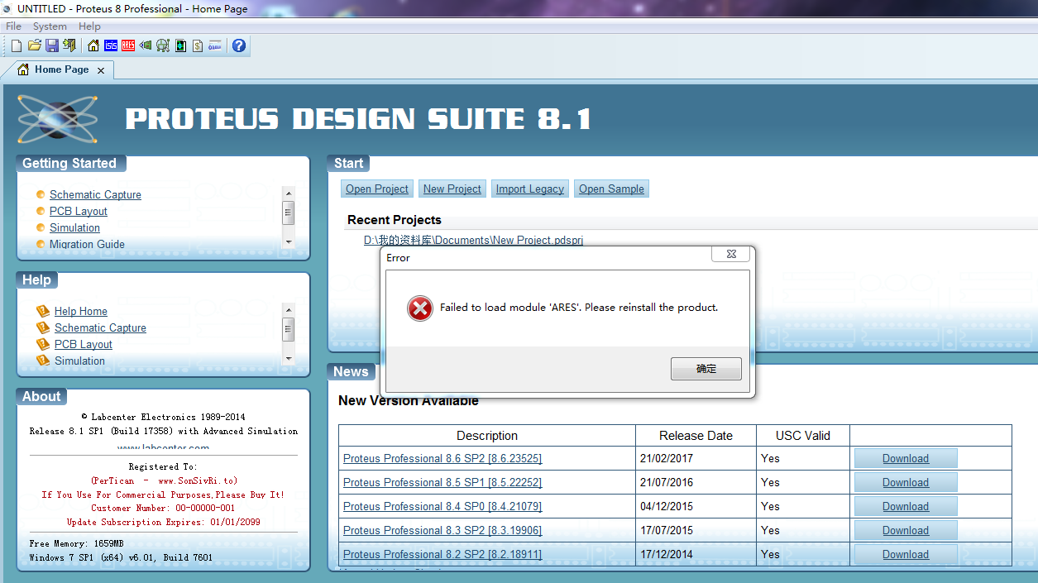Image resolution: width=1038 pixels, height=583 pixels.
Task: Download Proteus Professional 8.2 SP2
Action: (x=906, y=554)
